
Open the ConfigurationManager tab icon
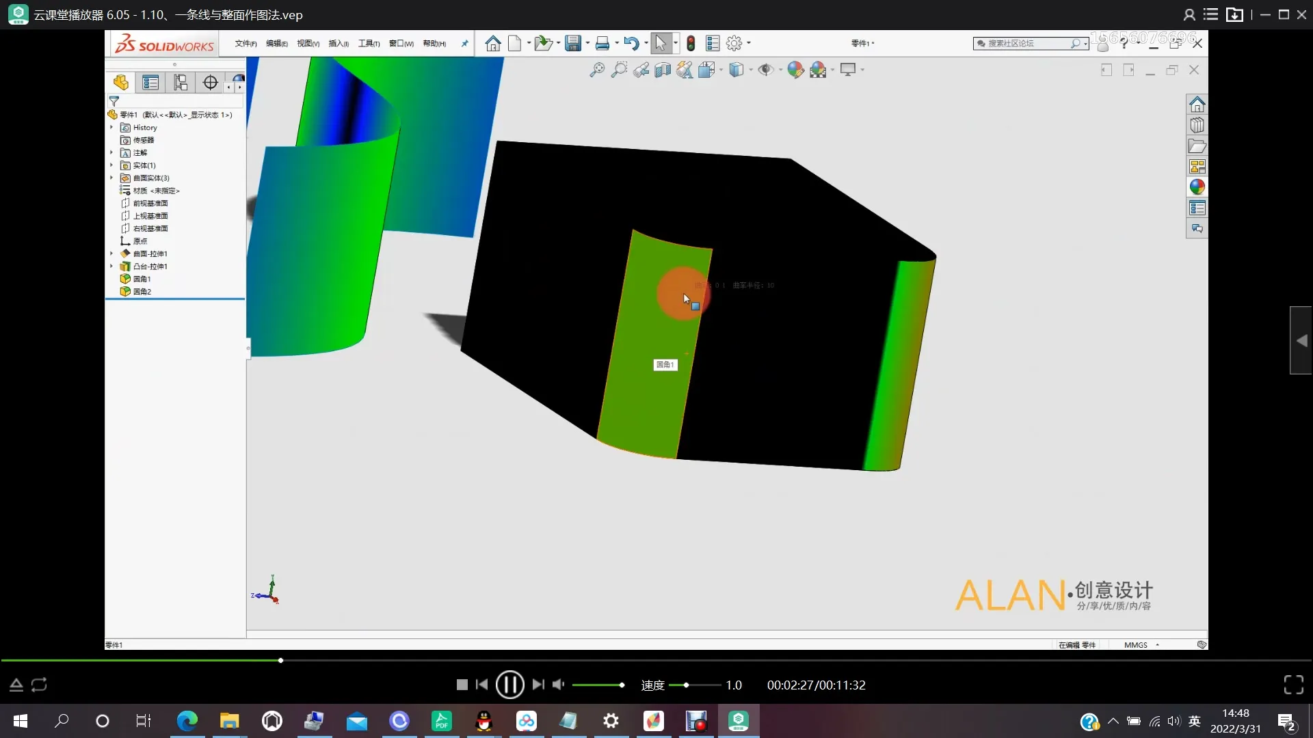tap(181, 83)
